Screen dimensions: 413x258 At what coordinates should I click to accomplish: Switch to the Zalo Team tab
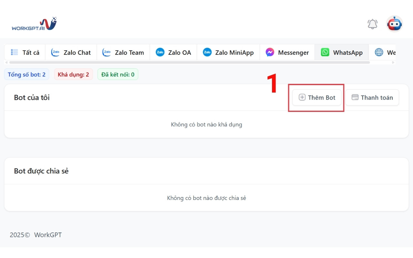click(123, 53)
